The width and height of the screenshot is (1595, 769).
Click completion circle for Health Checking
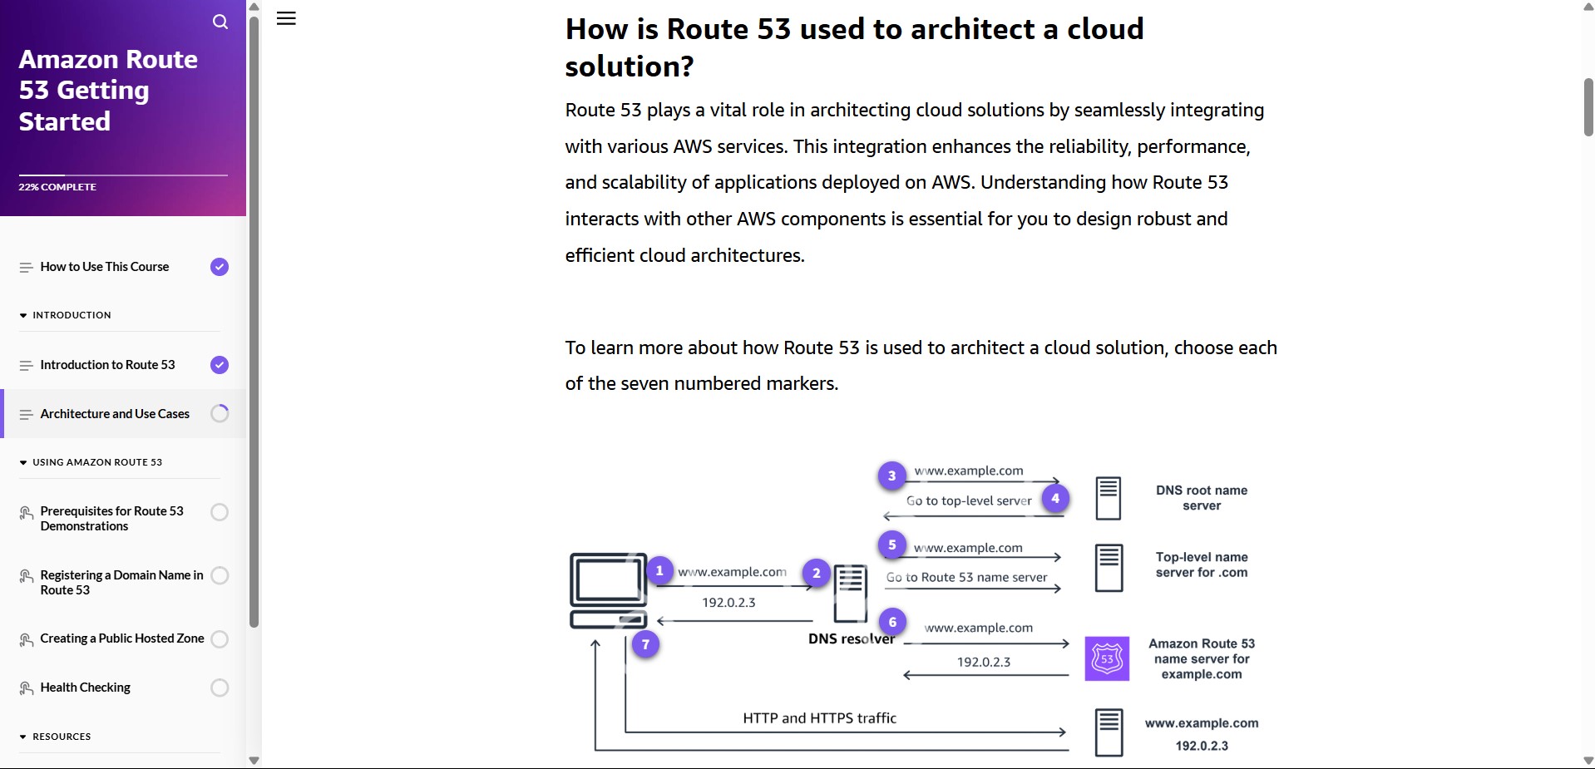[x=220, y=688]
